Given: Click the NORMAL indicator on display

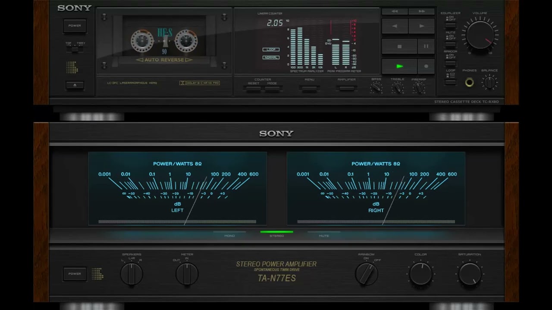Looking at the screenshot, I should pos(271,57).
